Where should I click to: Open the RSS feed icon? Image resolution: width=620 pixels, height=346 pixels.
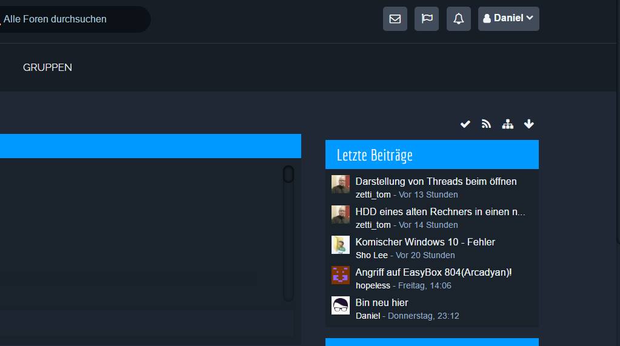pyautogui.click(x=486, y=124)
